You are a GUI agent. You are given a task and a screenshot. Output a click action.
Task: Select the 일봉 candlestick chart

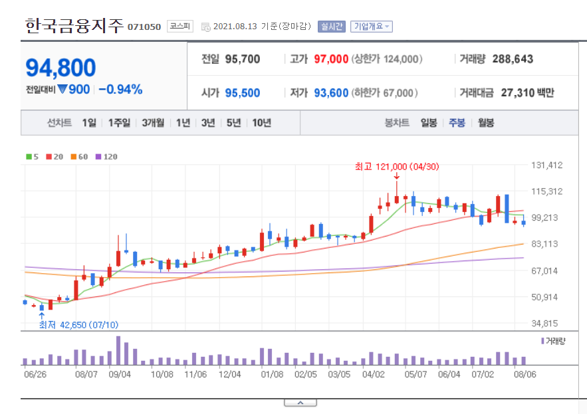429,123
